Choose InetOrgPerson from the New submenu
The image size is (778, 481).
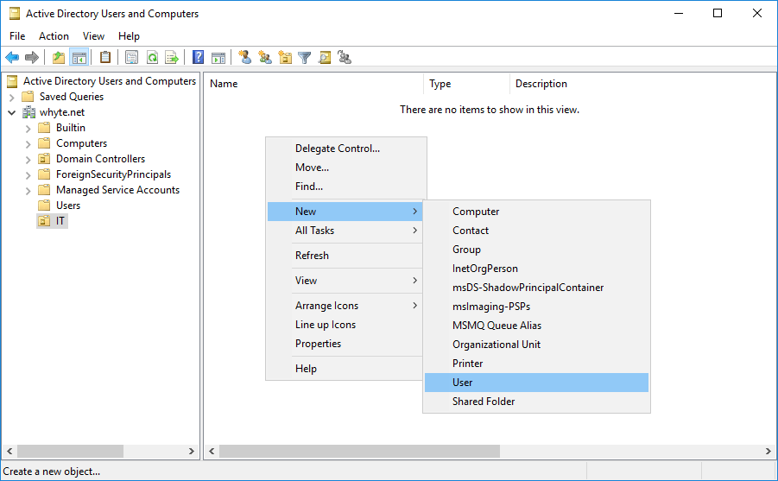pos(536,269)
